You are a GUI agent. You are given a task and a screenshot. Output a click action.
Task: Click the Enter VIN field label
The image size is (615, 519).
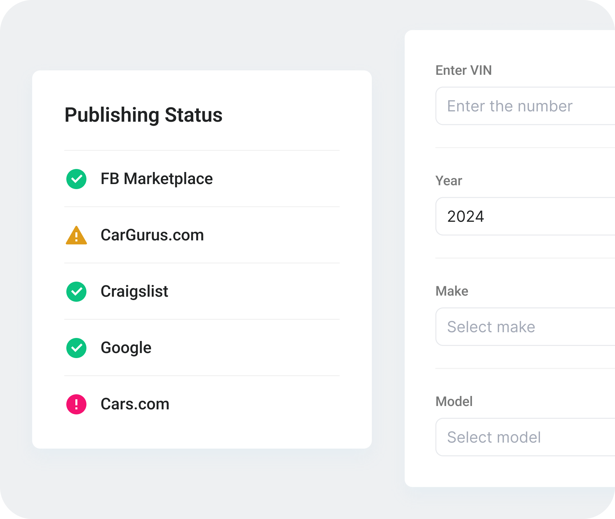coord(464,70)
